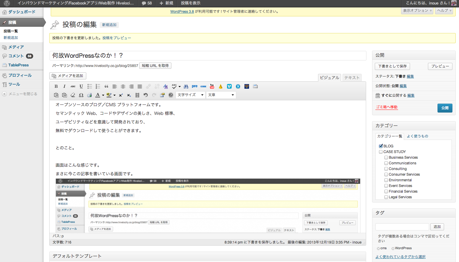Enable the Consulting category checkbox

pyautogui.click(x=386, y=169)
